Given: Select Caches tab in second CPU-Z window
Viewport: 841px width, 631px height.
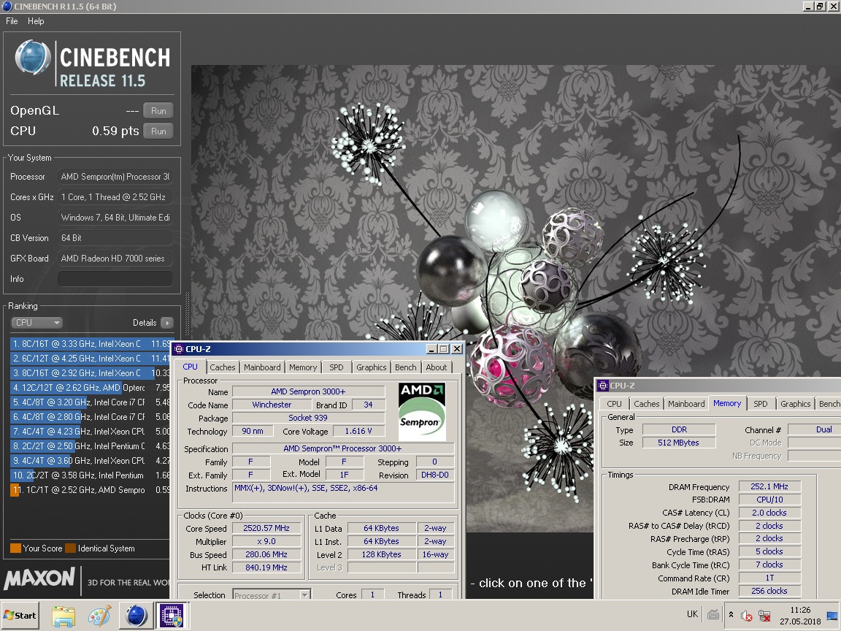Looking at the screenshot, I should 646,403.
